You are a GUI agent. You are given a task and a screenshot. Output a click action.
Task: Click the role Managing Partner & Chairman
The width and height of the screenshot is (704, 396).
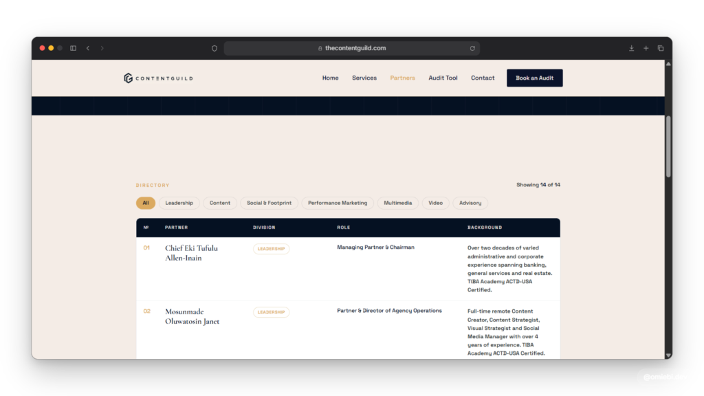[x=376, y=247]
